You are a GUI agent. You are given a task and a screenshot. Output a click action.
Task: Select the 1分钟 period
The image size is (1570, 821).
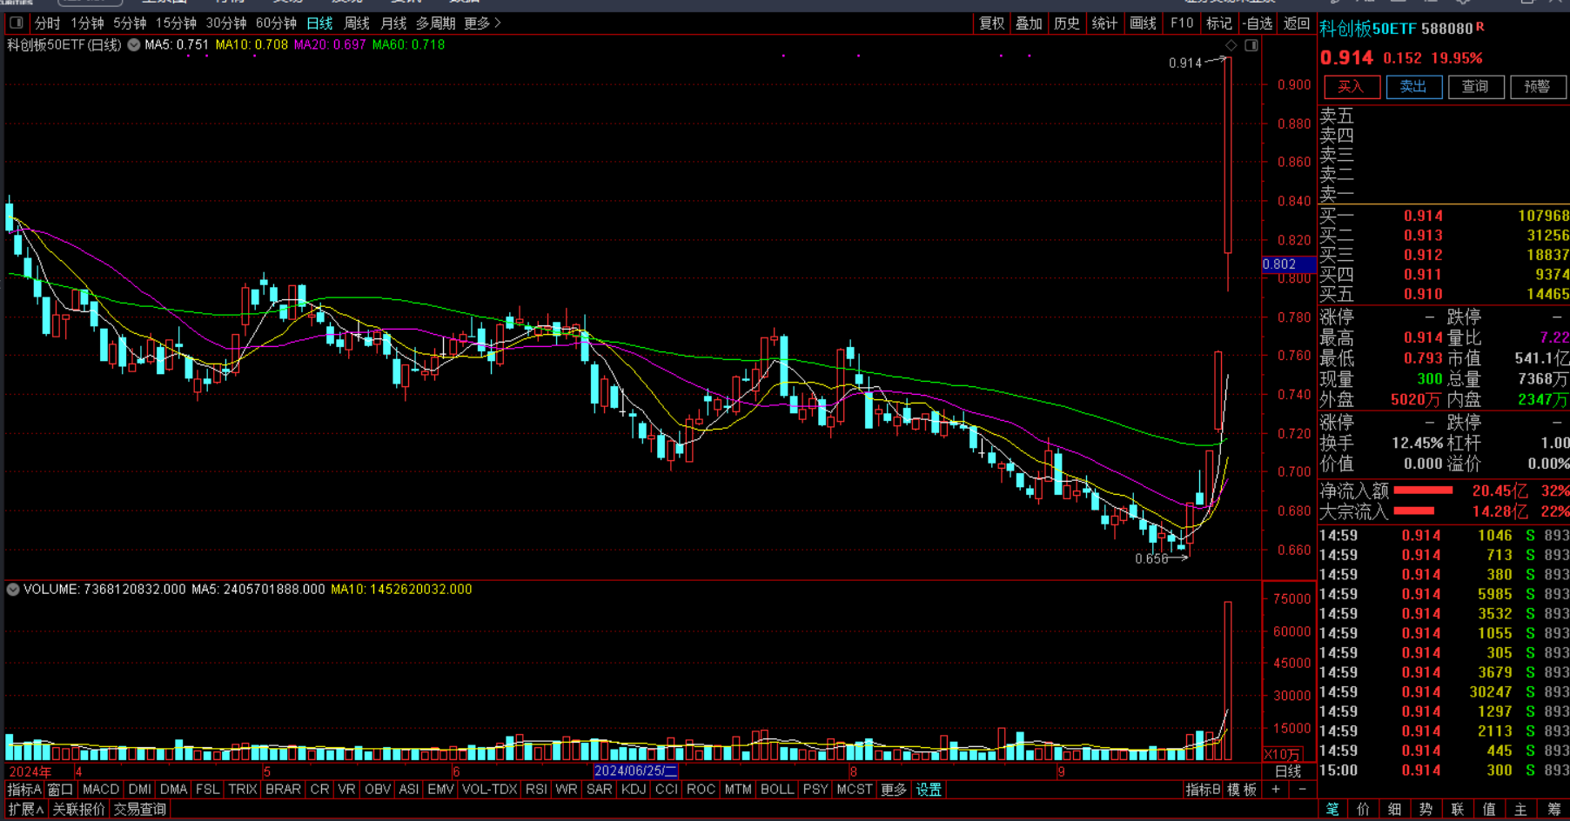(x=87, y=23)
